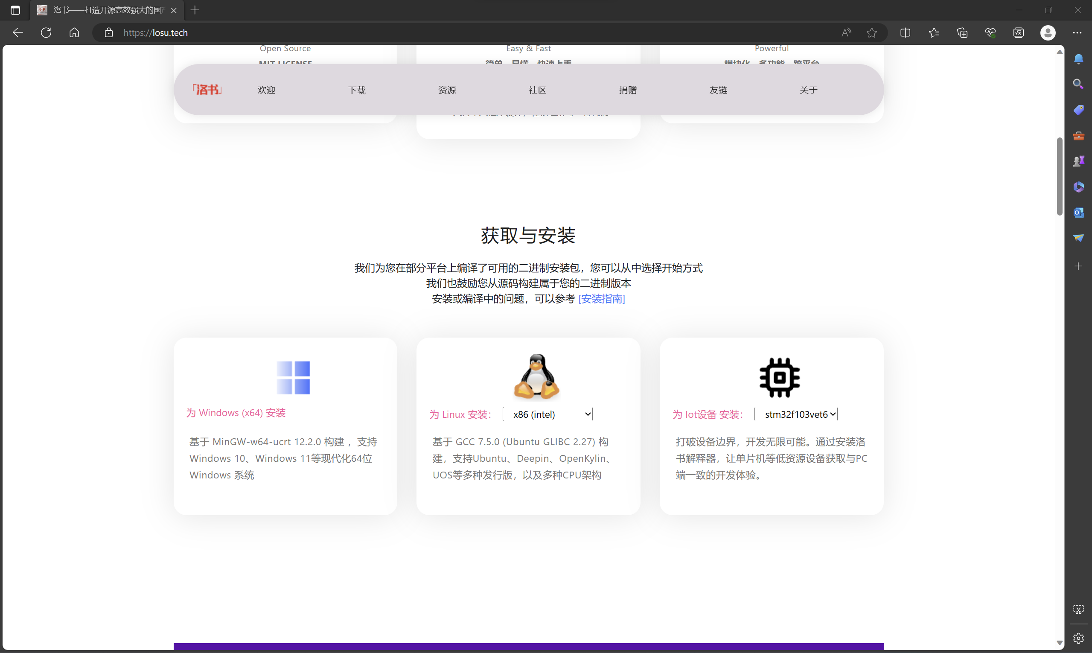Screen dimensions: 1092x653
Task: Open Outlook from the Edge sidebar
Action: click(1078, 213)
